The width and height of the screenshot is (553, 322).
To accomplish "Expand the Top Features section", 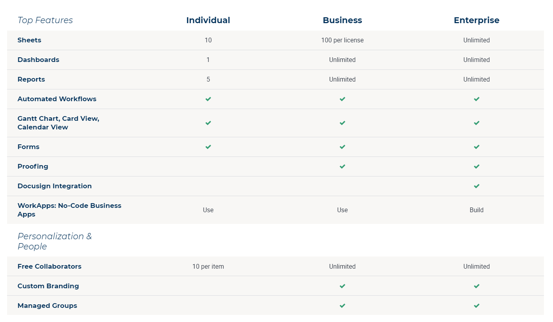I will tap(45, 20).
